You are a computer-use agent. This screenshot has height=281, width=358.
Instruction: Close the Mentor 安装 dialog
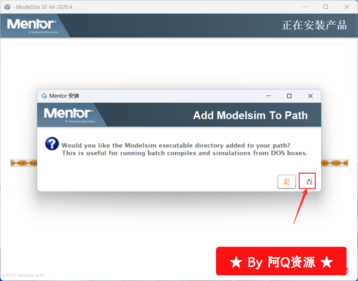point(310,96)
